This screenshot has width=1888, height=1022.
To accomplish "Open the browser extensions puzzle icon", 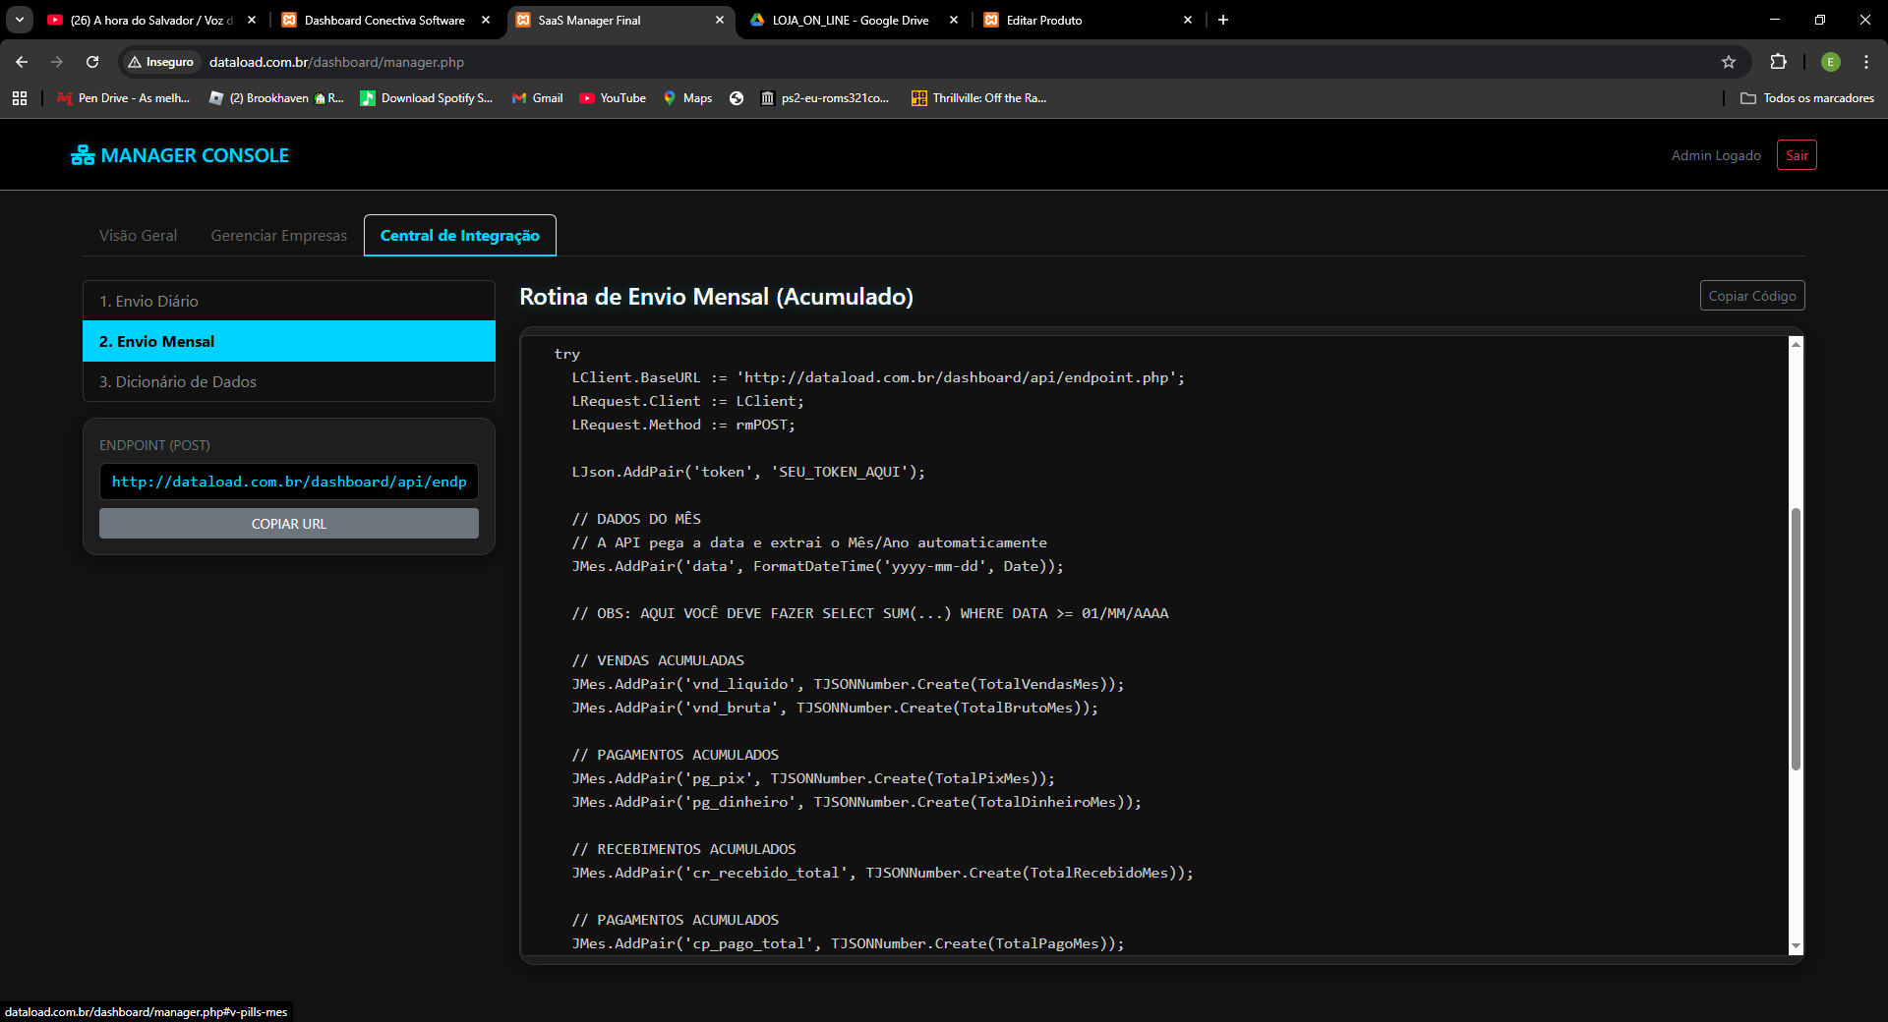I will [1778, 62].
